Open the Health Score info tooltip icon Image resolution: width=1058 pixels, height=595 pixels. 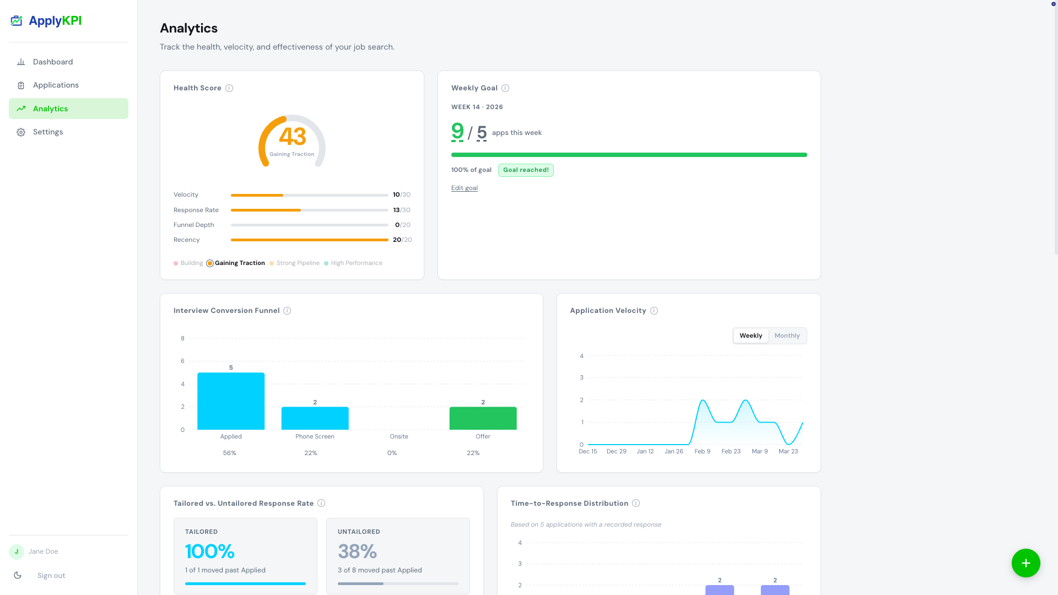(229, 88)
